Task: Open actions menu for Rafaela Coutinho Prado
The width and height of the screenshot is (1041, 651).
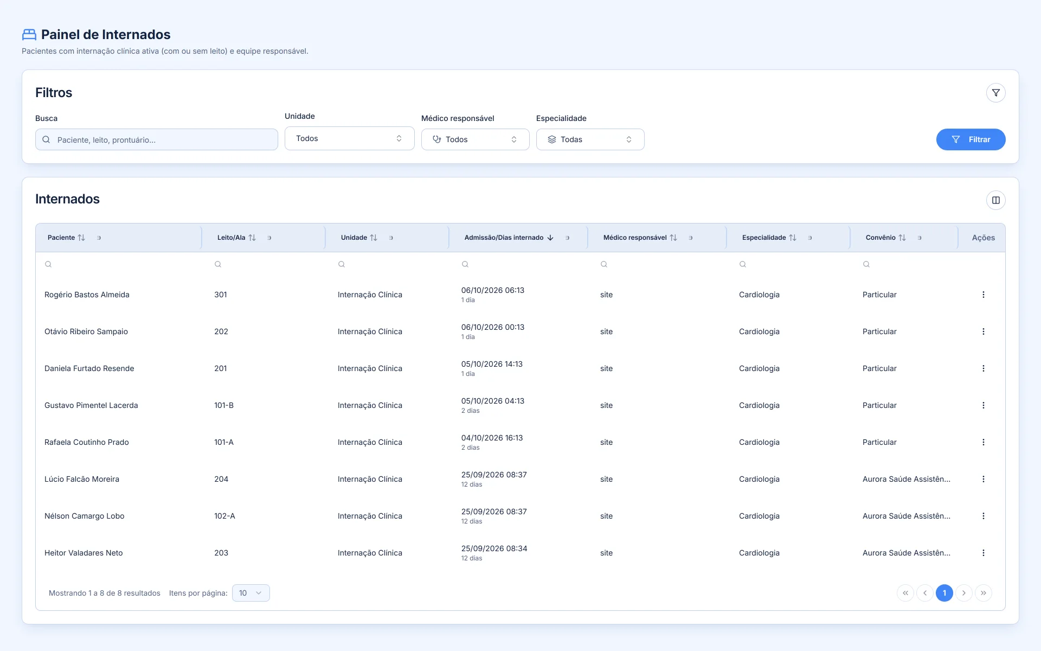Action: click(983, 442)
